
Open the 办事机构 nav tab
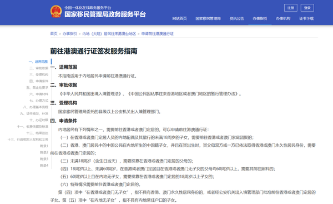pyautogui.click(x=283, y=18)
